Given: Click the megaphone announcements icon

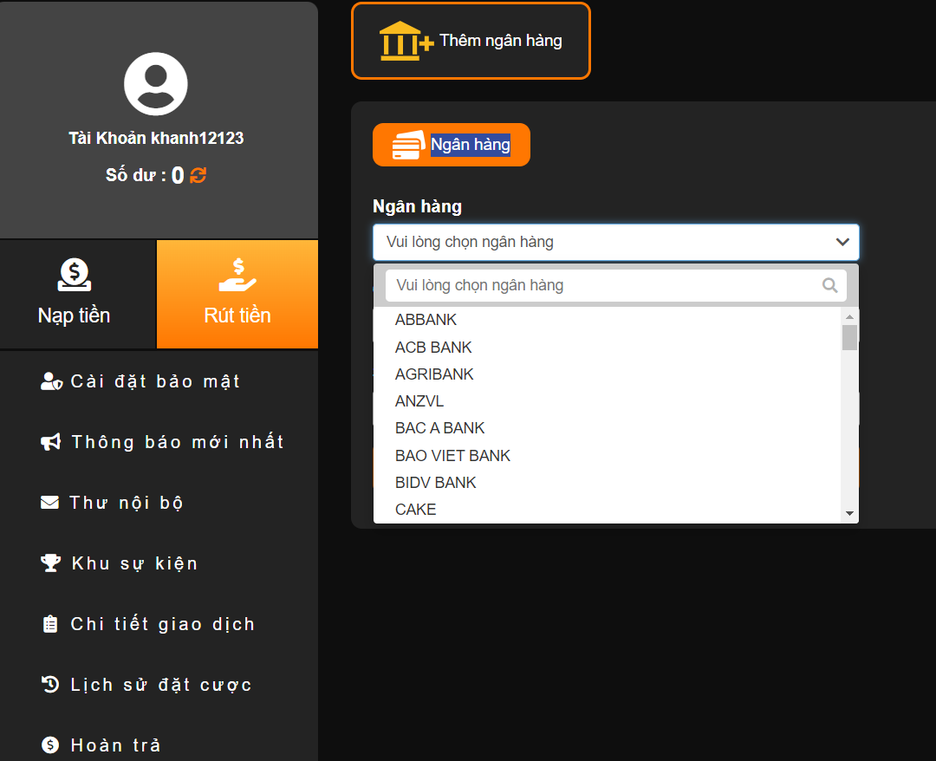Looking at the screenshot, I should [51, 442].
